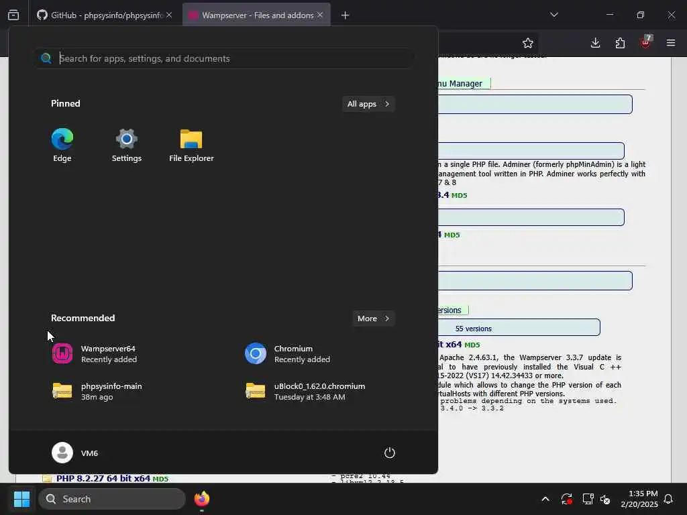The height and width of the screenshot is (515, 687).
Task: Open Settings from pinned apps
Action: click(x=127, y=145)
